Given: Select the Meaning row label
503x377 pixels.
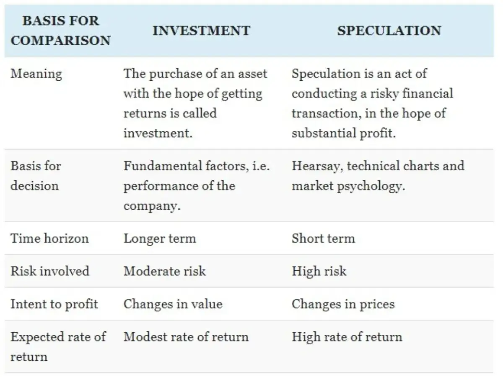Looking at the screenshot, I should [x=36, y=74].
